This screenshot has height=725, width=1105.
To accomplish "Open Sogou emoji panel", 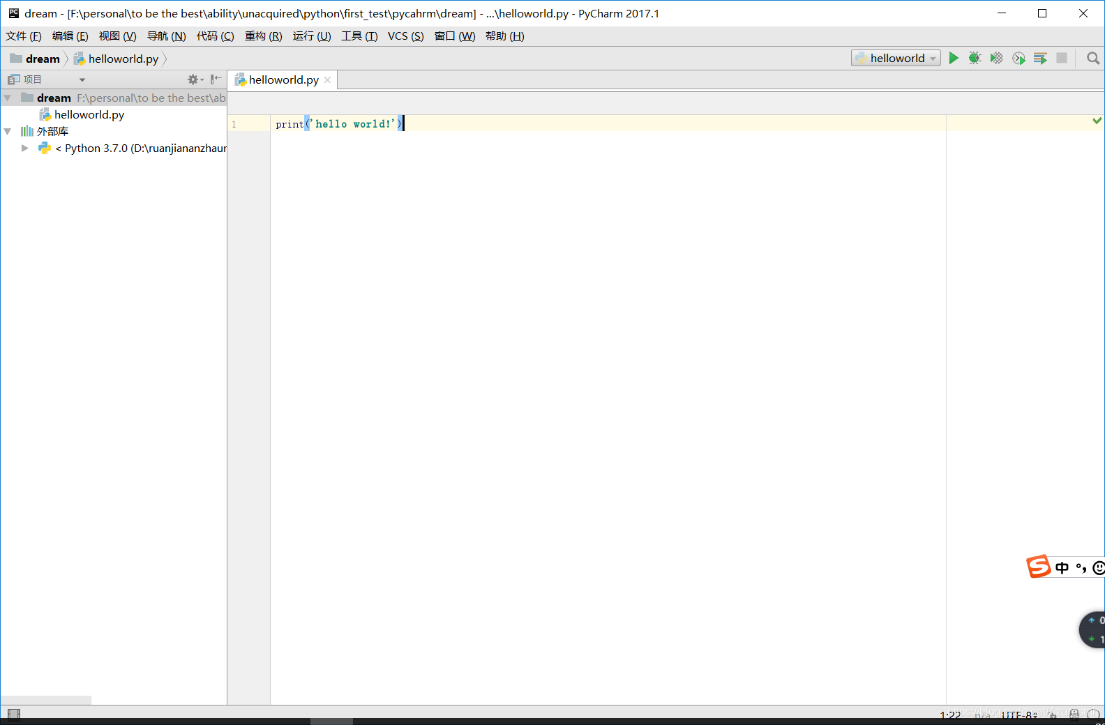I will [1099, 568].
